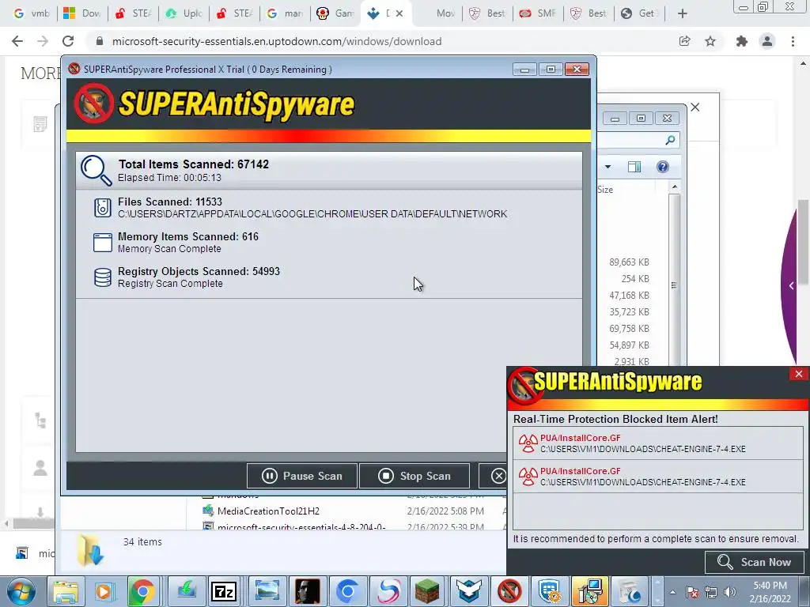Image resolution: width=810 pixels, height=607 pixels.
Task: Open Chrome extensions puzzle icon
Action: [742, 41]
